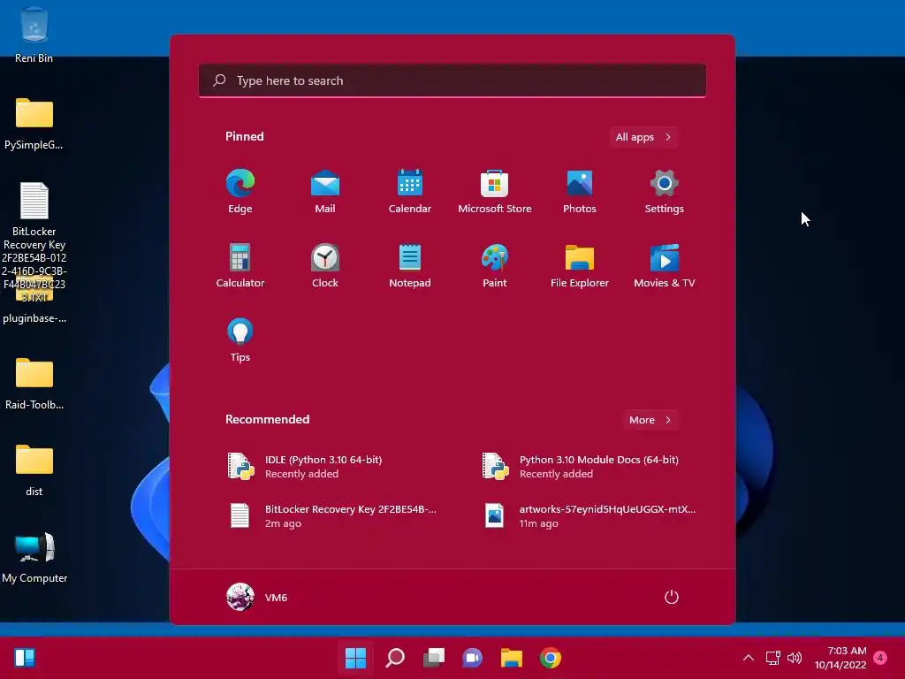Show All apps list
905x679 pixels.
tap(643, 137)
